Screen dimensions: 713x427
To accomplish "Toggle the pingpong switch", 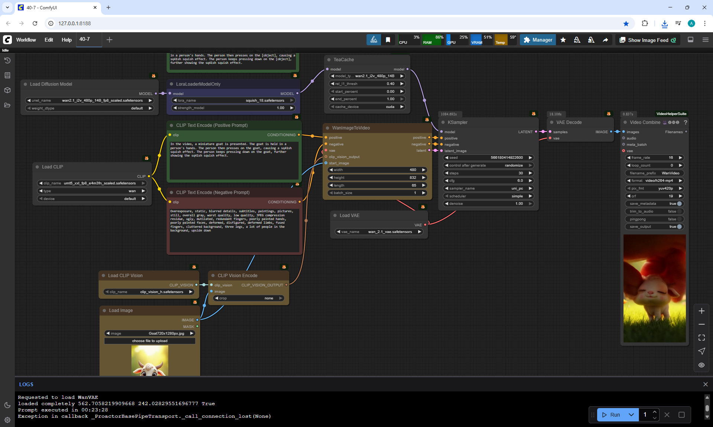I will 679,219.
